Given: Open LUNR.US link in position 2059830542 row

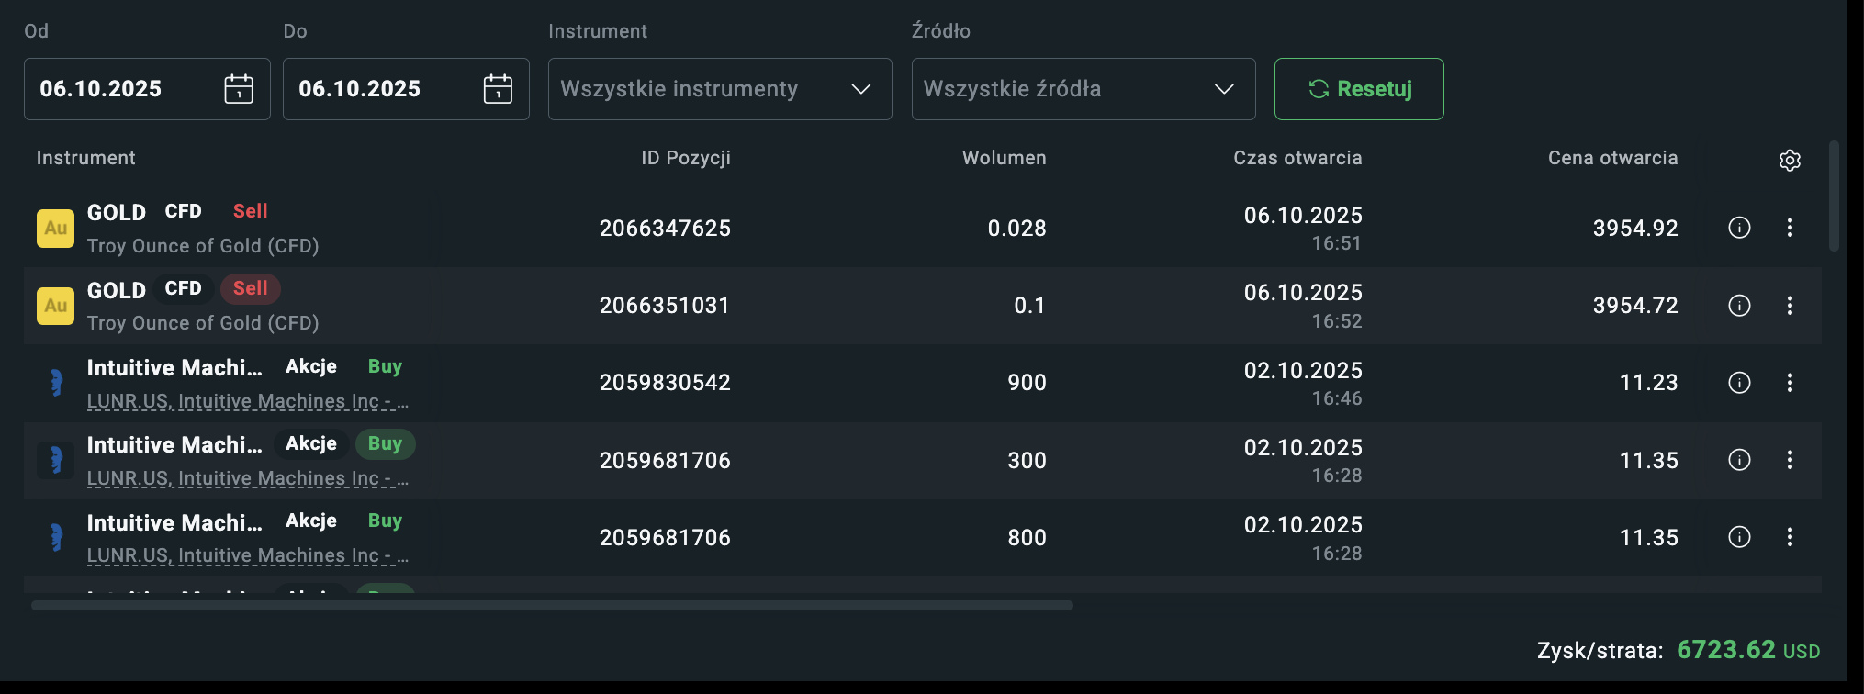Looking at the screenshot, I should point(247,401).
